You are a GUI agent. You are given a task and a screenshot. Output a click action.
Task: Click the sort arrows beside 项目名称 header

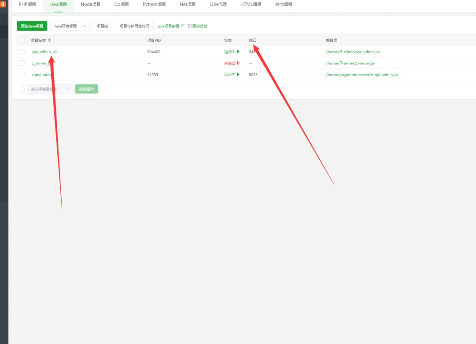[x=49, y=40]
